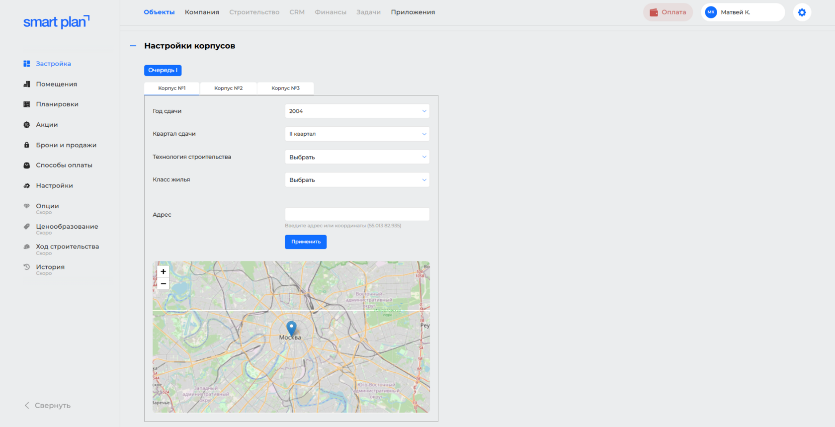Screen dimensions: 835x427
Task: Open the Объекты top menu
Action: pyautogui.click(x=159, y=12)
